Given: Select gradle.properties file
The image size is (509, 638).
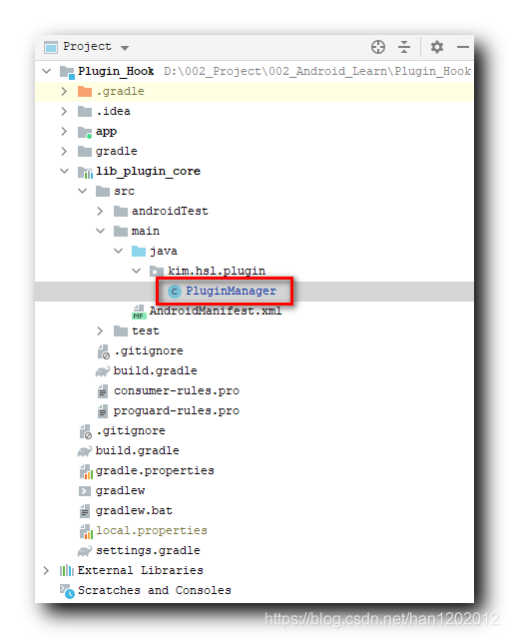Looking at the screenshot, I should tap(155, 471).
